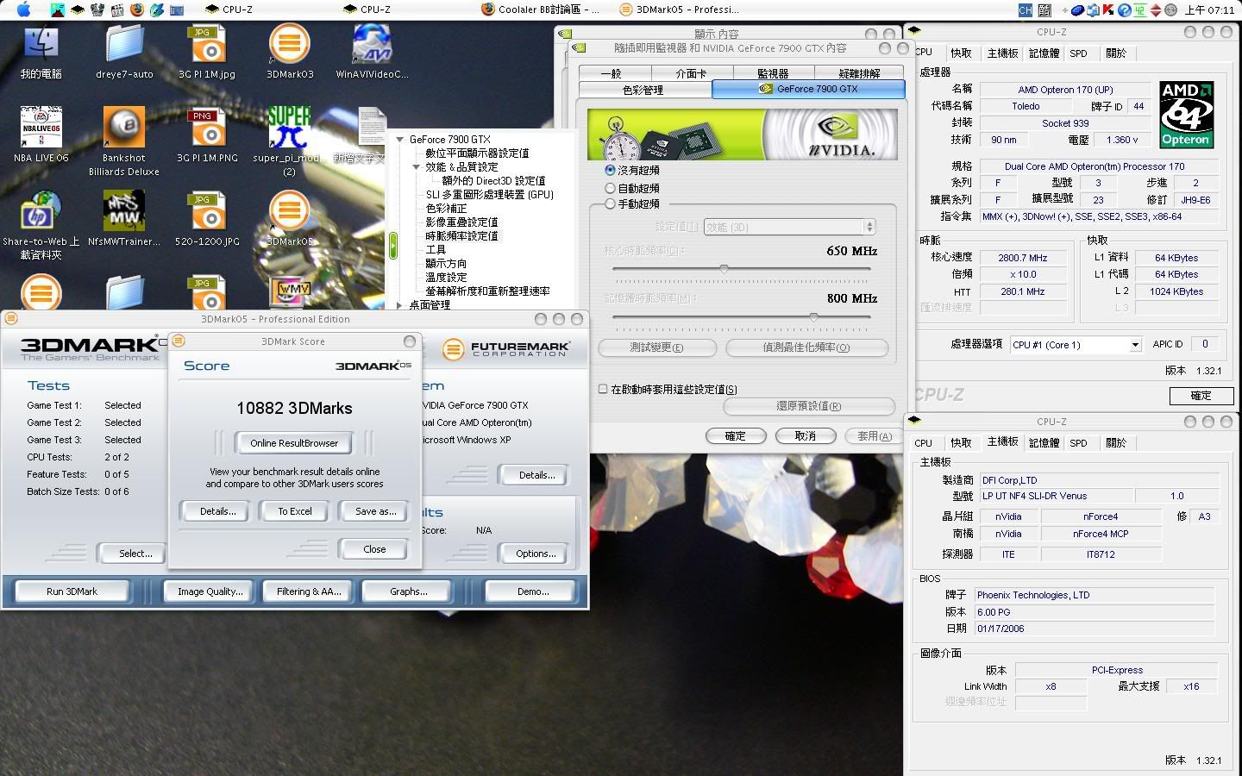
Task: Click the CH language indicator in tray
Action: click(x=1025, y=10)
